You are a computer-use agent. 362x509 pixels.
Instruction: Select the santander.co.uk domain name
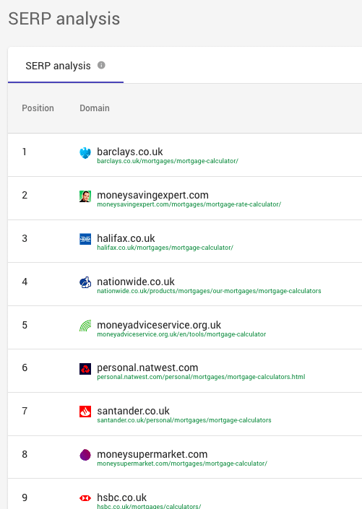coord(133,411)
